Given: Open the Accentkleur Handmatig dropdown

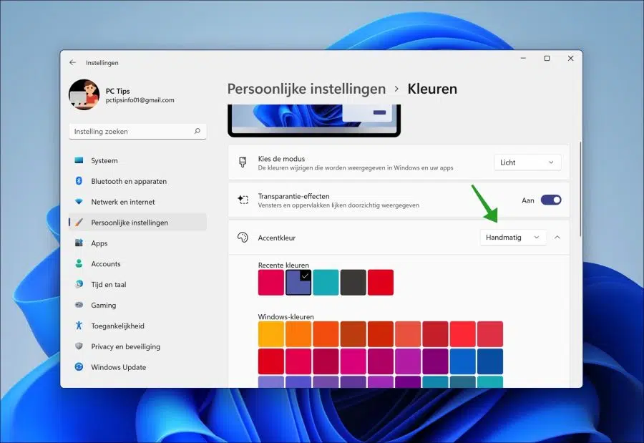Looking at the screenshot, I should pos(513,237).
